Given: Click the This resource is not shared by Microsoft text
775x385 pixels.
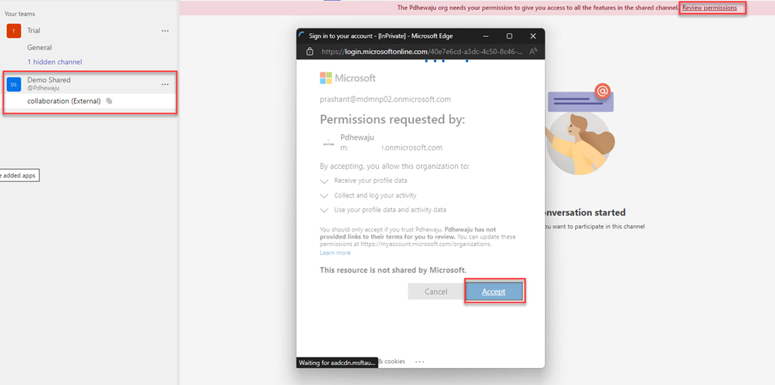Looking at the screenshot, I should click(393, 270).
